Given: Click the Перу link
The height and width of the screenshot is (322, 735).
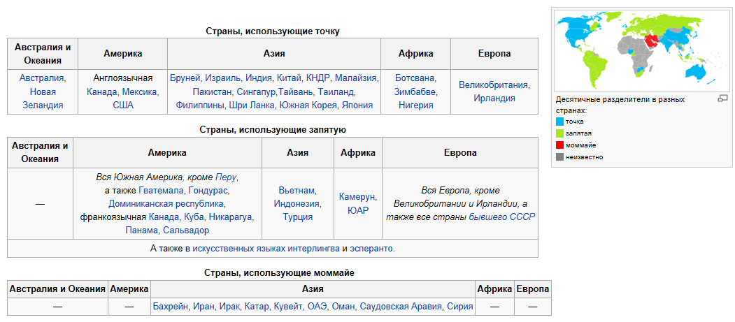Looking at the screenshot, I should tap(227, 177).
